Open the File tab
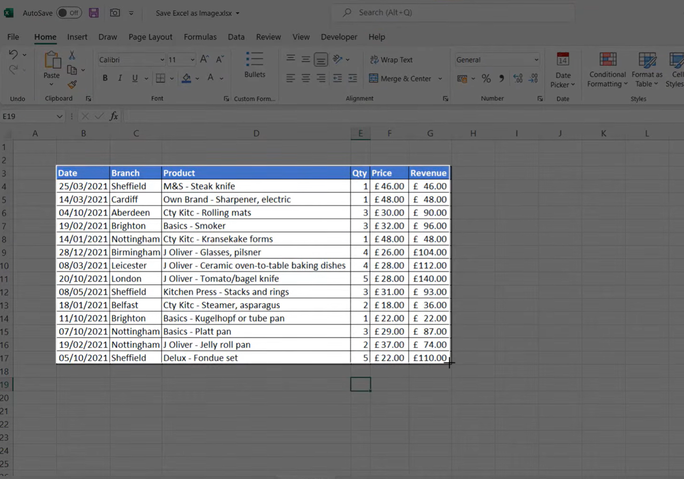 coord(13,37)
